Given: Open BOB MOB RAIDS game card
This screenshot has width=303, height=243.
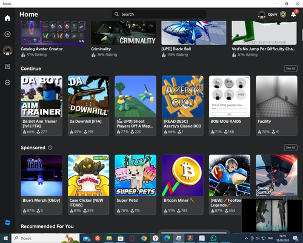Looking at the screenshot, I should 230,106.
